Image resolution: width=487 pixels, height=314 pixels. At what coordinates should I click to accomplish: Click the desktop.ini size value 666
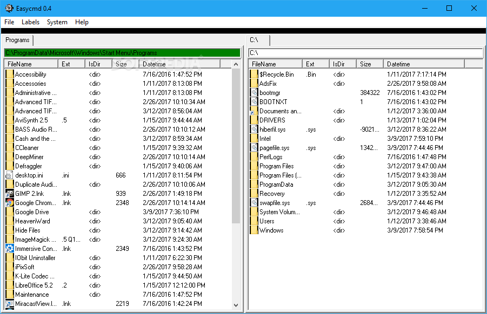(121, 175)
